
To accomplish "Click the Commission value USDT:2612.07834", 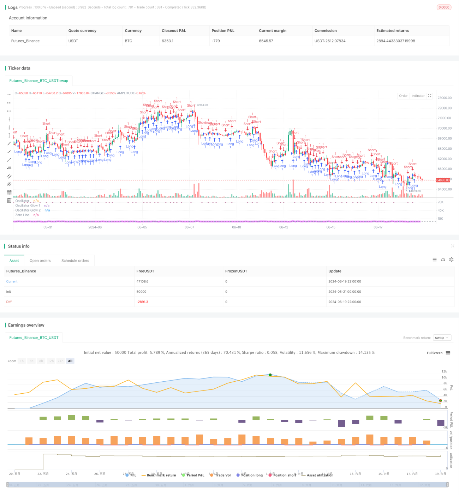I will [330, 41].
